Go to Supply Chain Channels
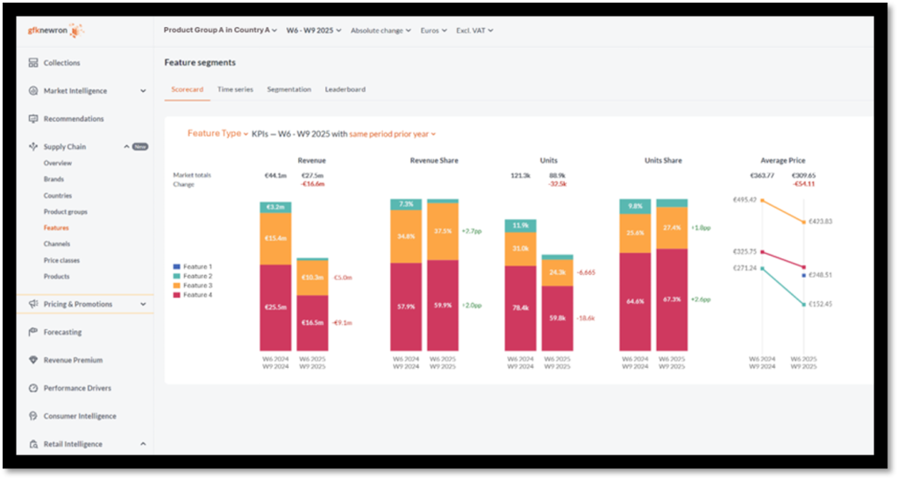Image resolution: width=898 pixels, height=479 pixels. (x=57, y=244)
